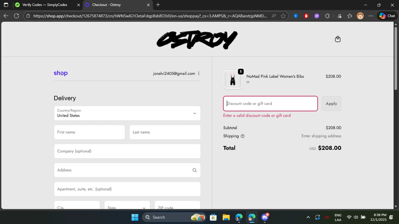The width and height of the screenshot is (399, 224).
Task: Refresh the checkout page
Action: click(16, 16)
